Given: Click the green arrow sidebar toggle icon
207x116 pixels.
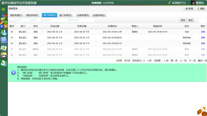Looking at the screenshot, I should point(4,9).
